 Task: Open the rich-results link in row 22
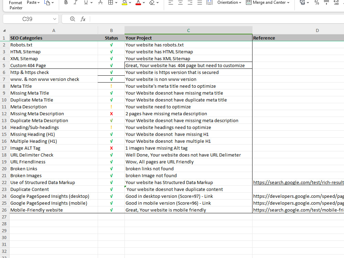tap(298, 182)
